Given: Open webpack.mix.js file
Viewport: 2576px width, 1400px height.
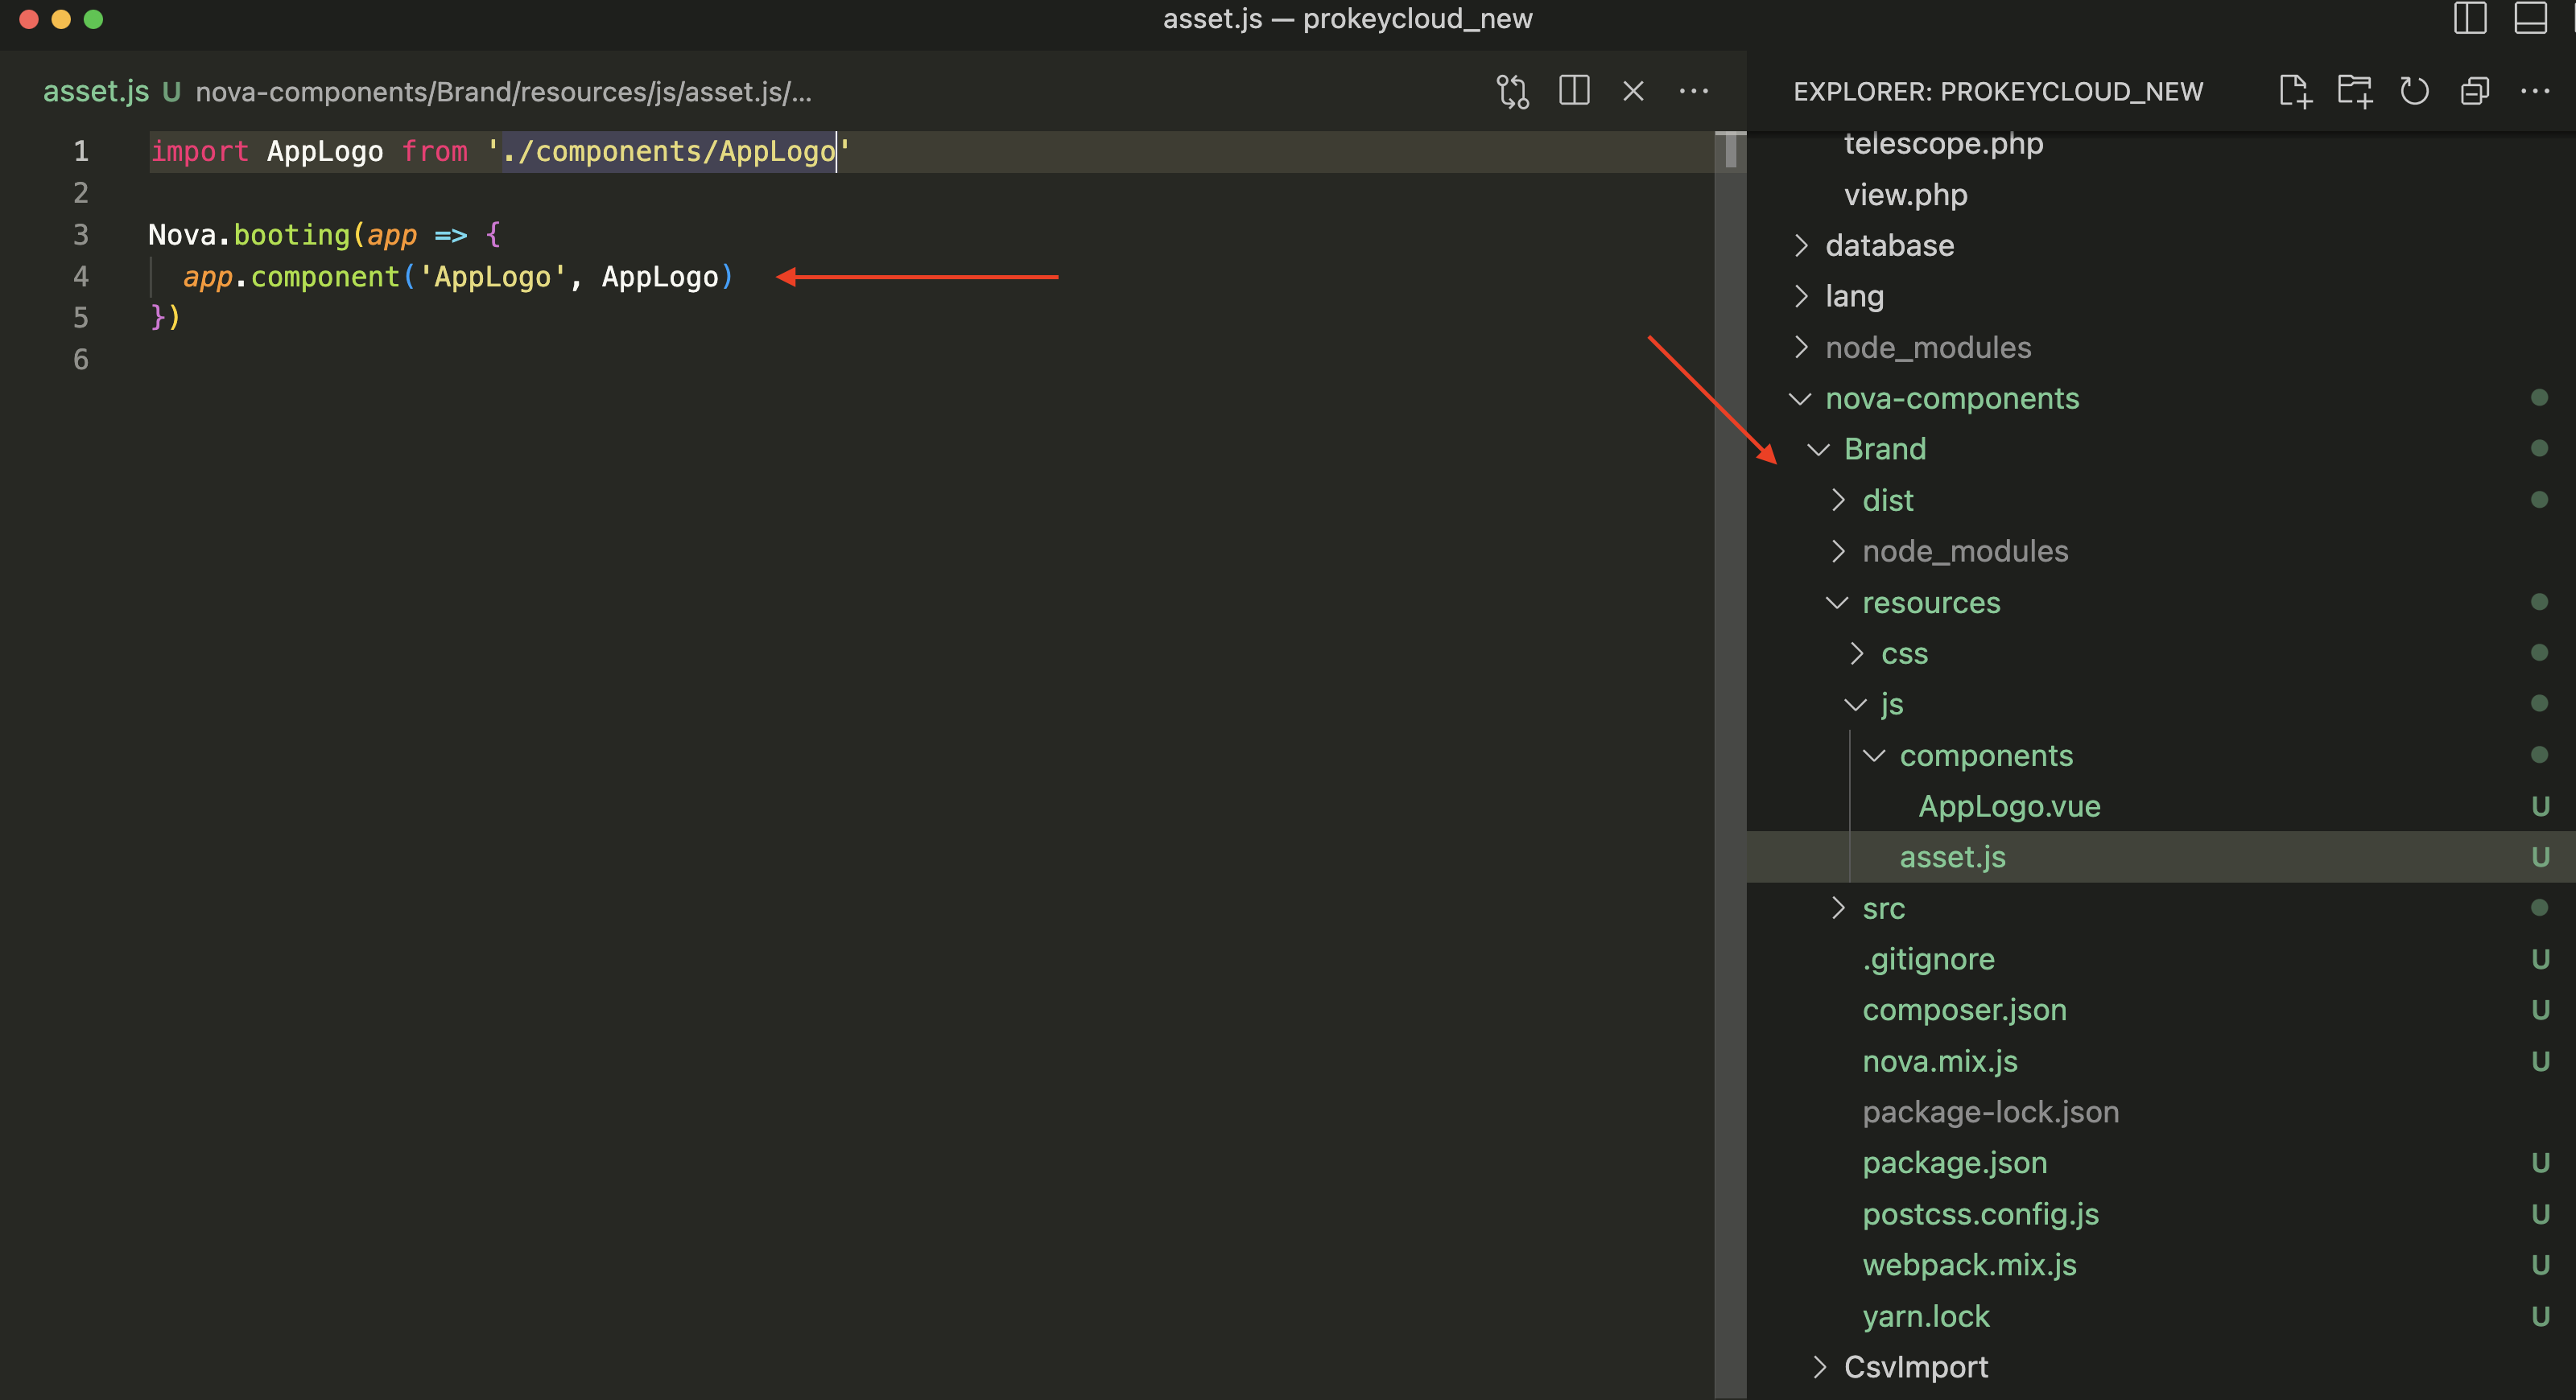Looking at the screenshot, I should (1968, 1264).
